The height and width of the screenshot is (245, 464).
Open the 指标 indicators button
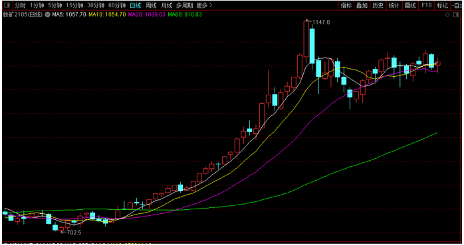(x=346, y=5)
